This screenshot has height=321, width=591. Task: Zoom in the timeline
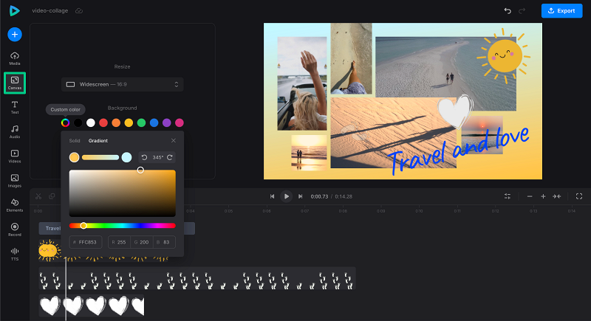[543, 196]
